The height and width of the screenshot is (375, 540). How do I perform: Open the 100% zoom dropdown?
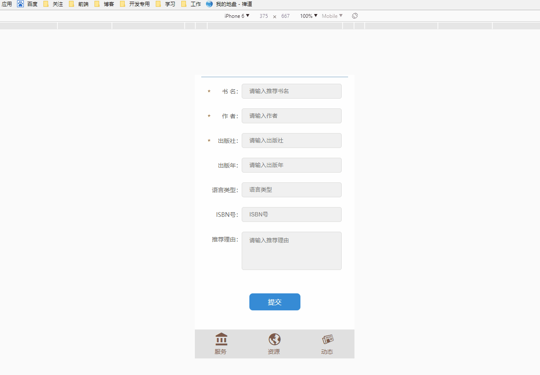pos(309,16)
